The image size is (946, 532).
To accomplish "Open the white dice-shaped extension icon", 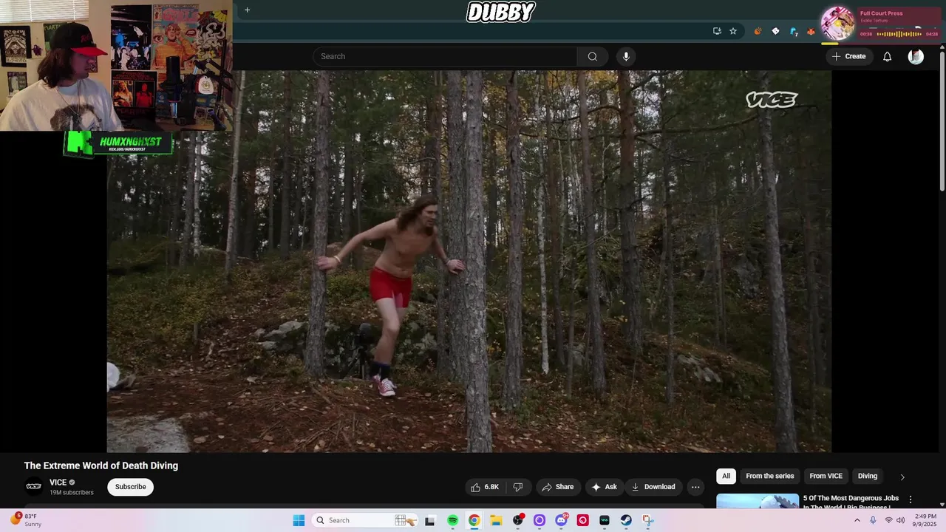I will (775, 31).
